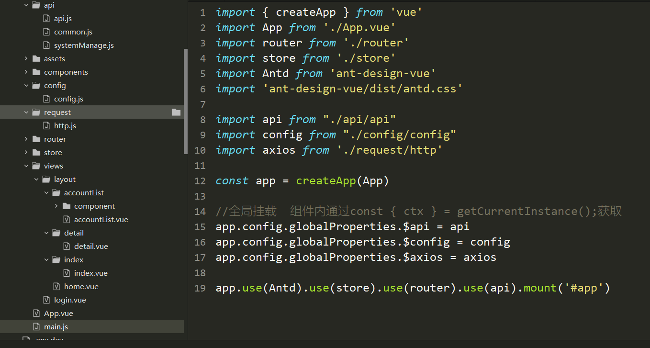Click 'getCurrentInstance' in the comment
Viewport: 650px width, 348px height.
point(517,212)
